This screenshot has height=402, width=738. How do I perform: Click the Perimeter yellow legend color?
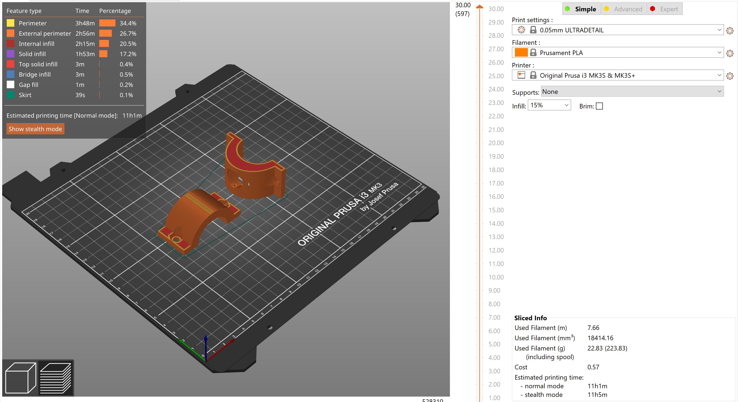tap(11, 23)
